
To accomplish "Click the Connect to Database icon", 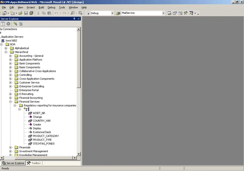I will tap(15, 24).
